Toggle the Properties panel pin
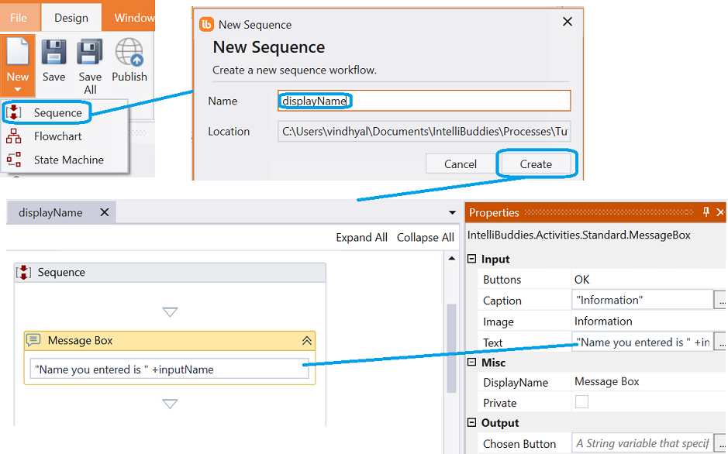This screenshot has width=728, height=454. (707, 212)
